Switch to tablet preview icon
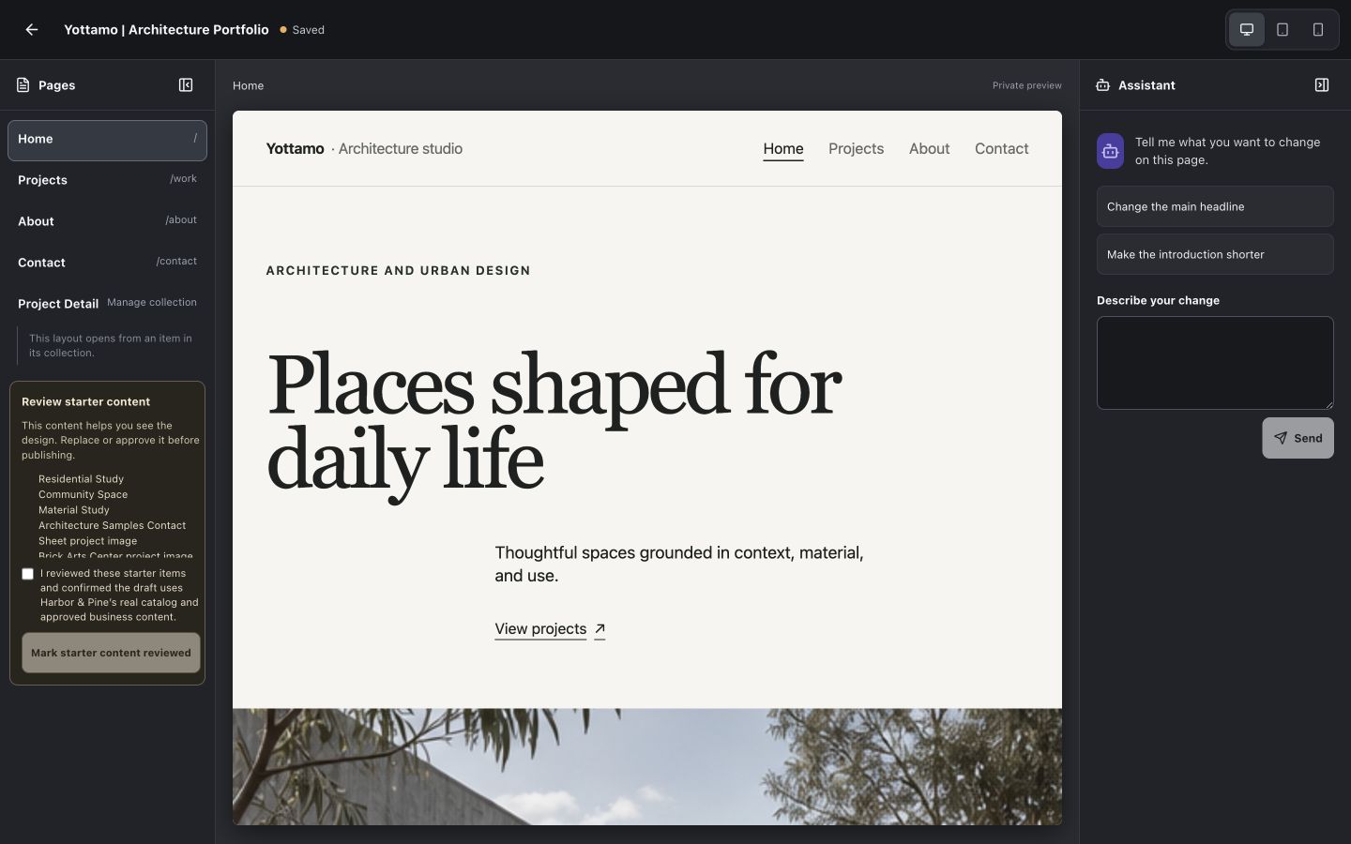The height and width of the screenshot is (844, 1351). tap(1283, 30)
